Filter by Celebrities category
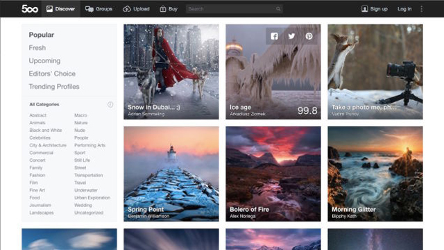444x250 pixels. coord(40,137)
